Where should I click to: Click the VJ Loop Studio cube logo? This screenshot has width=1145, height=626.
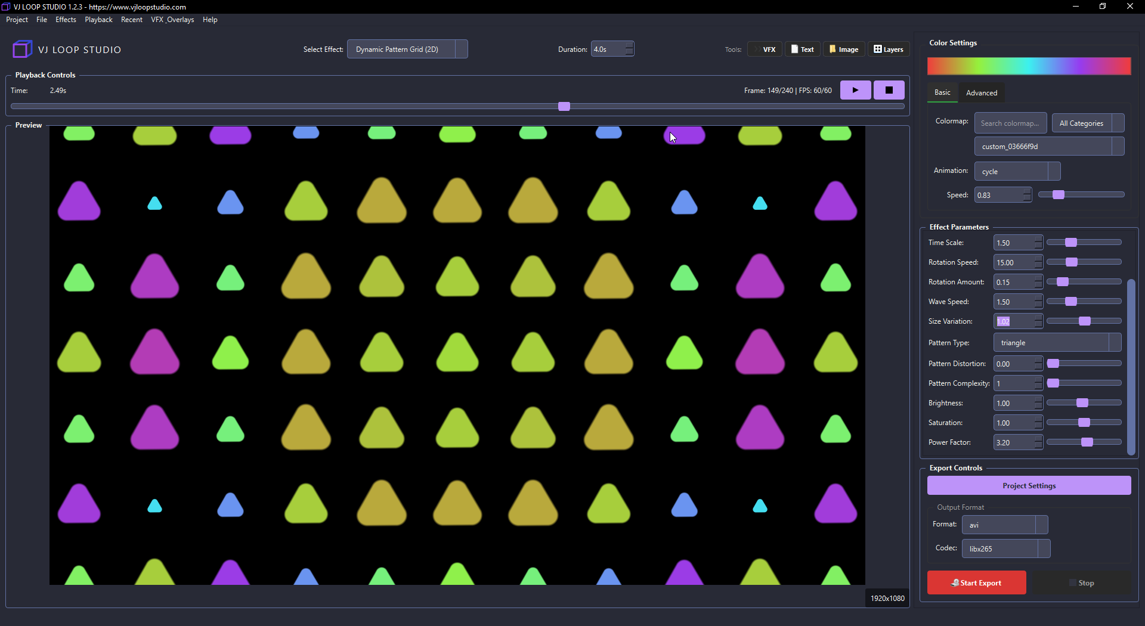pyautogui.click(x=22, y=49)
